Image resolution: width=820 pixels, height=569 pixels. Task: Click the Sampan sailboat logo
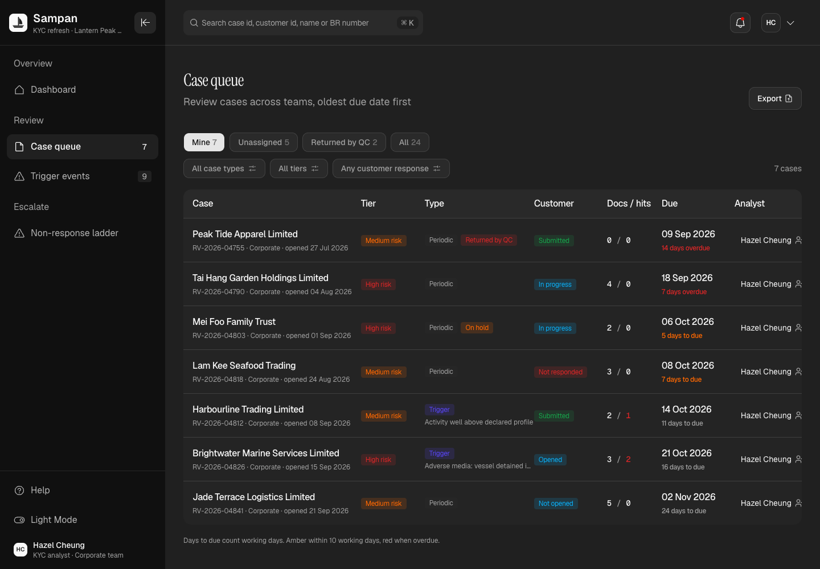18,23
